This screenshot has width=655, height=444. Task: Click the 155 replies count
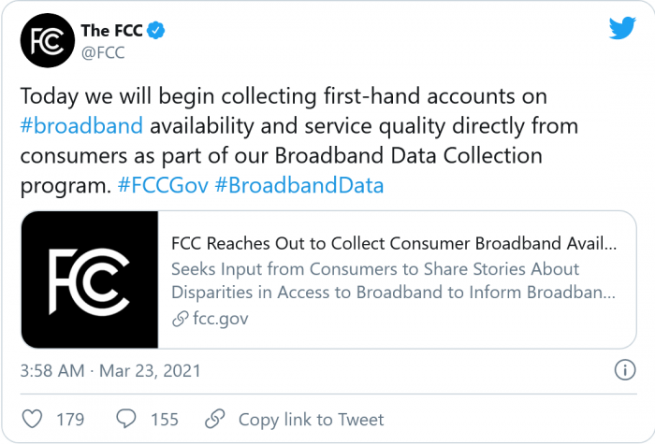[x=164, y=418]
